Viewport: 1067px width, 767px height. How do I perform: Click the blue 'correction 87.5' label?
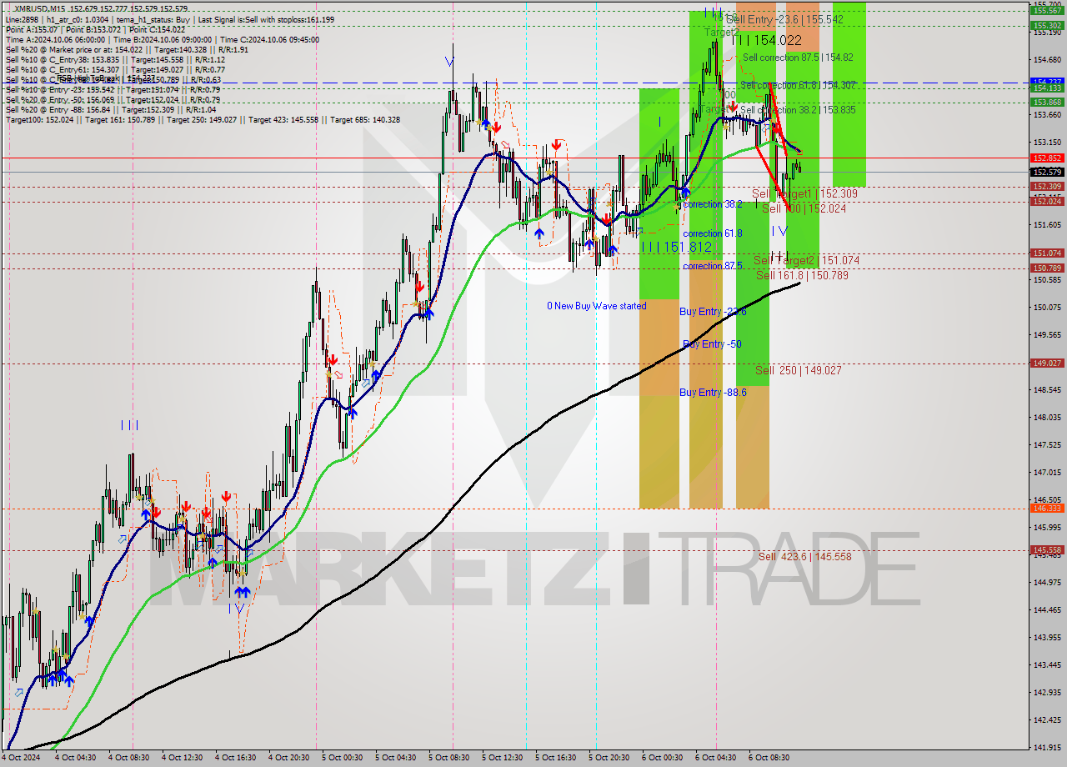tap(714, 266)
